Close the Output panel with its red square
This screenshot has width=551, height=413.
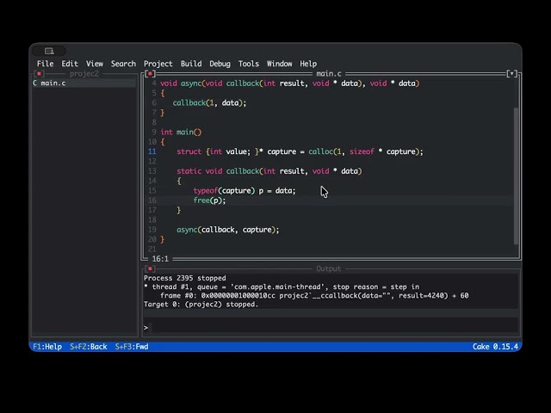150,268
